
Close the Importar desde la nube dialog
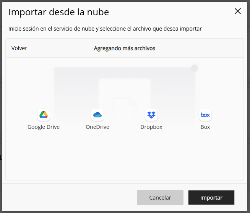pyautogui.click(x=238, y=11)
